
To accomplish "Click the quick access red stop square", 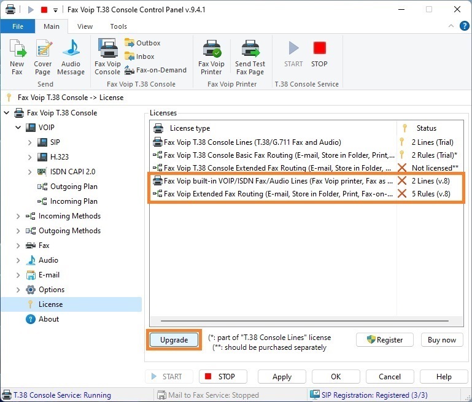I will (44, 10).
